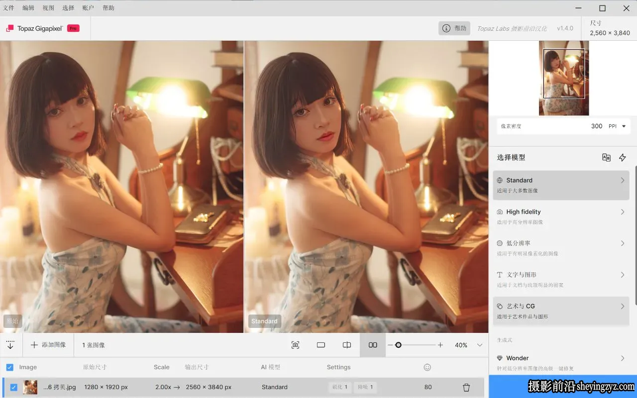Click the 锐化 1 setting chip
The image size is (637, 398).
(339, 387)
